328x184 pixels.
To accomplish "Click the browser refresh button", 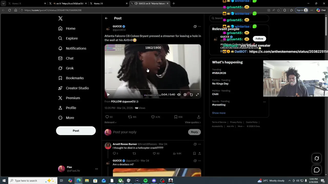I will pyautogui.click(x=9, y=10).
